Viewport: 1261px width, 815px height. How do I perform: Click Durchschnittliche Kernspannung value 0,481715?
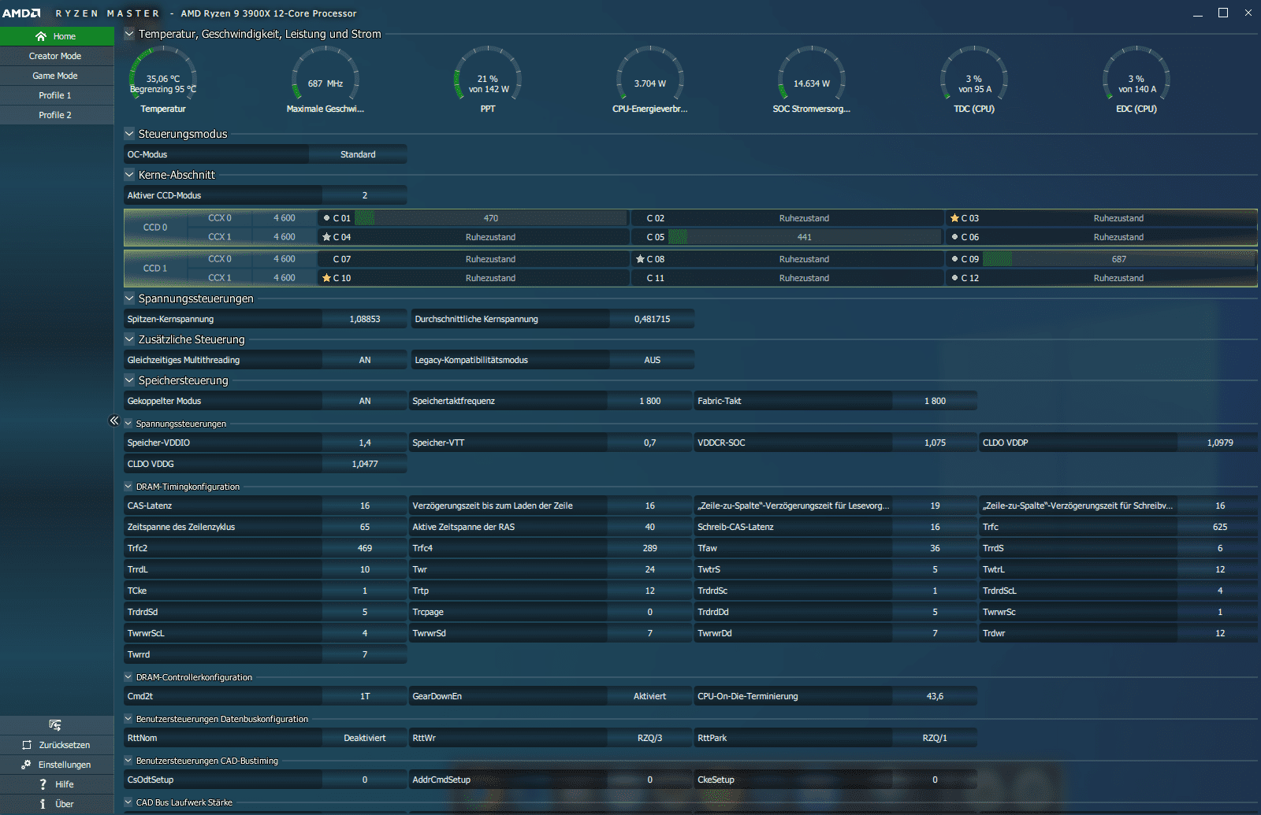coord(652,319)
